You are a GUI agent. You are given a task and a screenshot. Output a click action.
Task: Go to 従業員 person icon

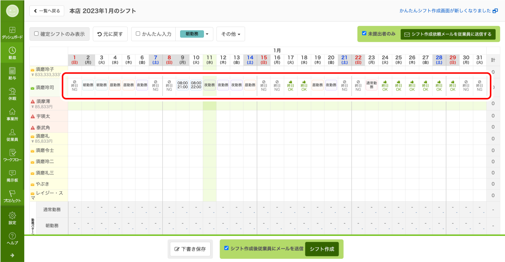pyautogui.click(x=12, y=132)
